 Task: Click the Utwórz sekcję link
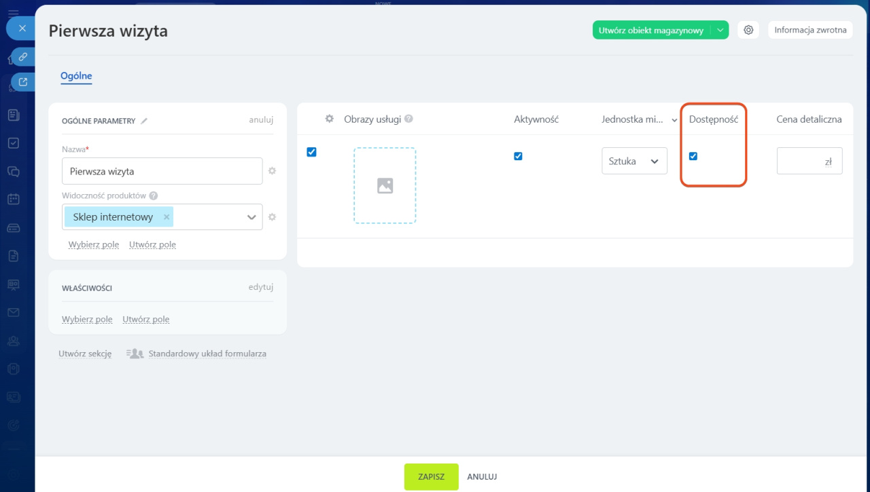pyautogui.click(x=85, y=354)
